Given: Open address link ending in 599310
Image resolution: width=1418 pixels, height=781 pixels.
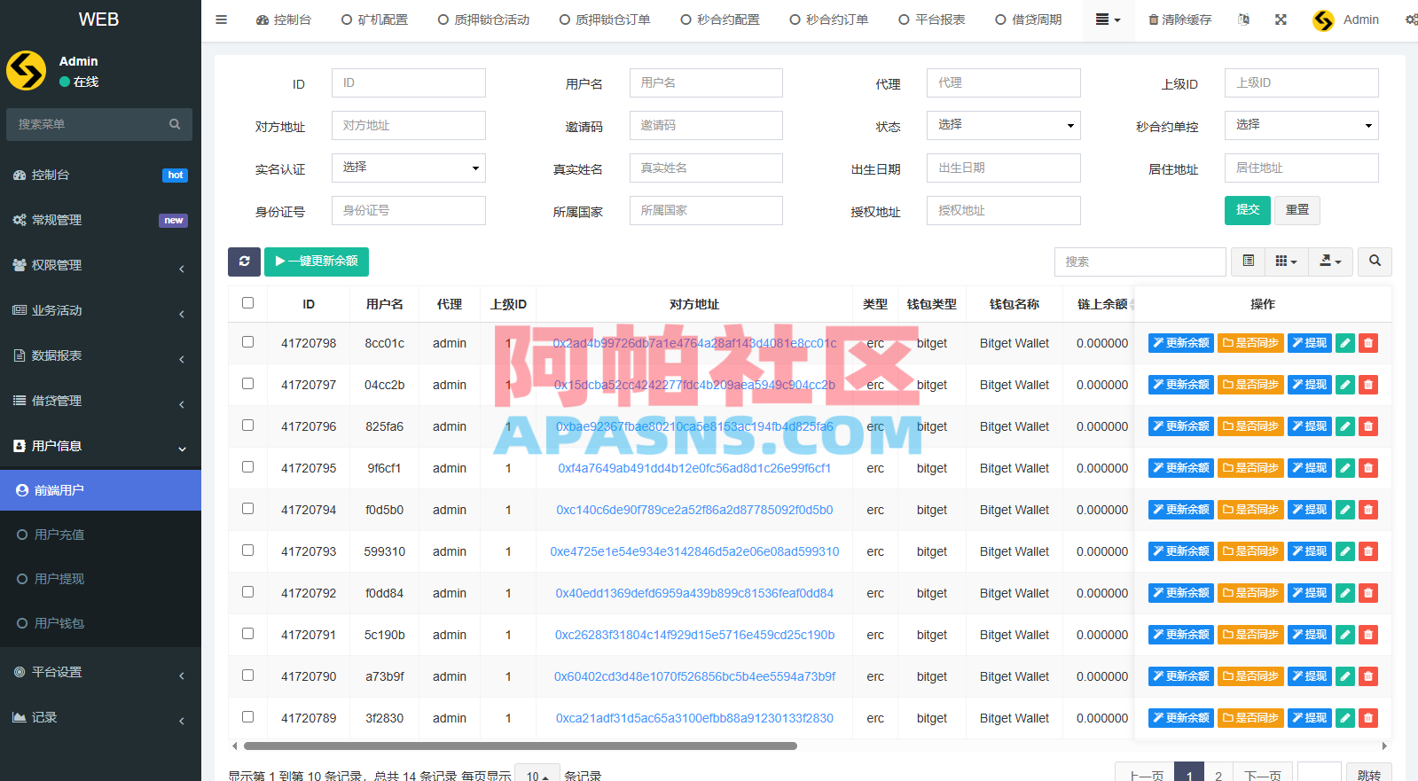Looking at the screenshot, I should coord(694,551).
